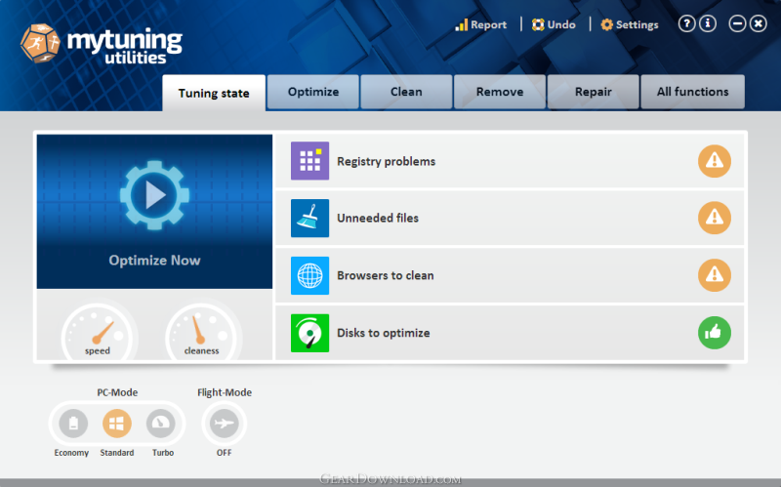The height and width of the screenshot is (487, 781).
Task: Open the Repair tab
Action: [x=594, y=92]
